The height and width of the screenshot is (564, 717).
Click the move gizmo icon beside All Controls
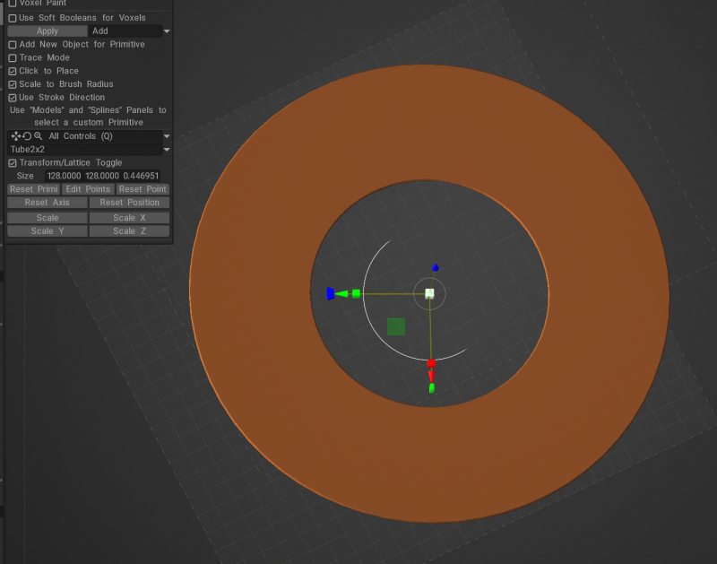pyautogui.click(x=16, y=136)
